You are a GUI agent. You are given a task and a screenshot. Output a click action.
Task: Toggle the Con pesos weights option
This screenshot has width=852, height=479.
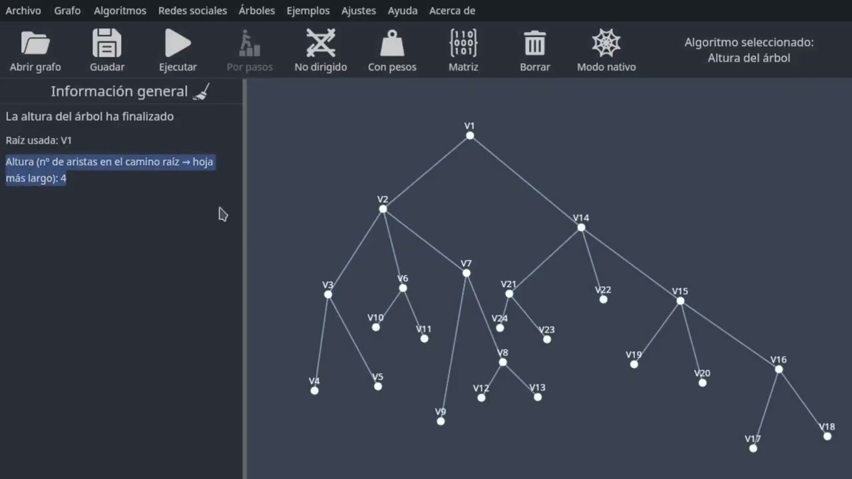392,43
